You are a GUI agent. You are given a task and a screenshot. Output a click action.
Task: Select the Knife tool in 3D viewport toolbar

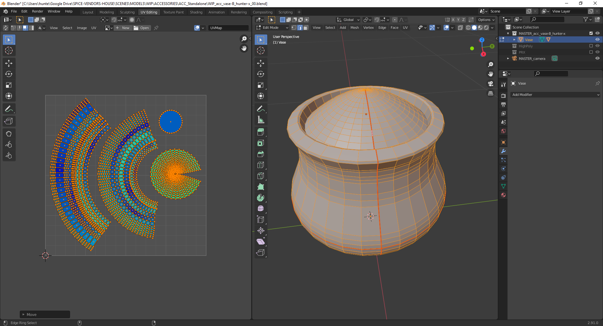click(260, 176)
